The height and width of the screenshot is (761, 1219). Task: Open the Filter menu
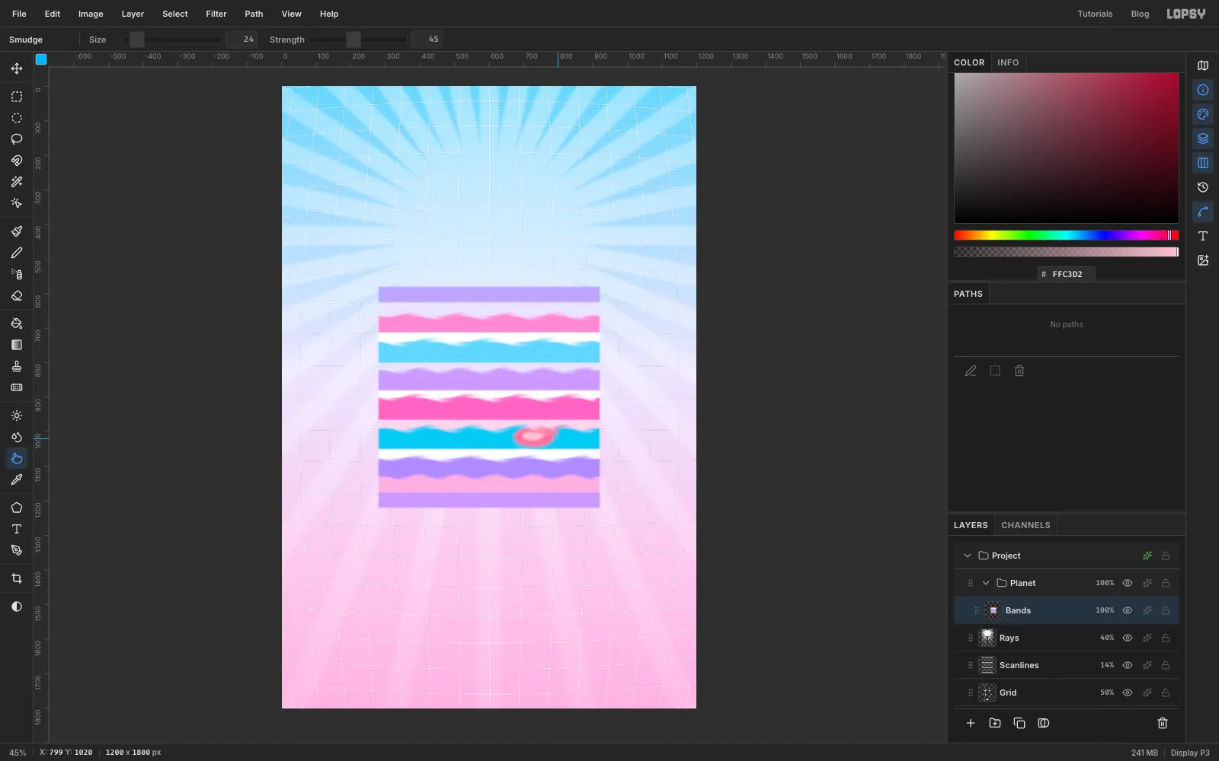216,14
